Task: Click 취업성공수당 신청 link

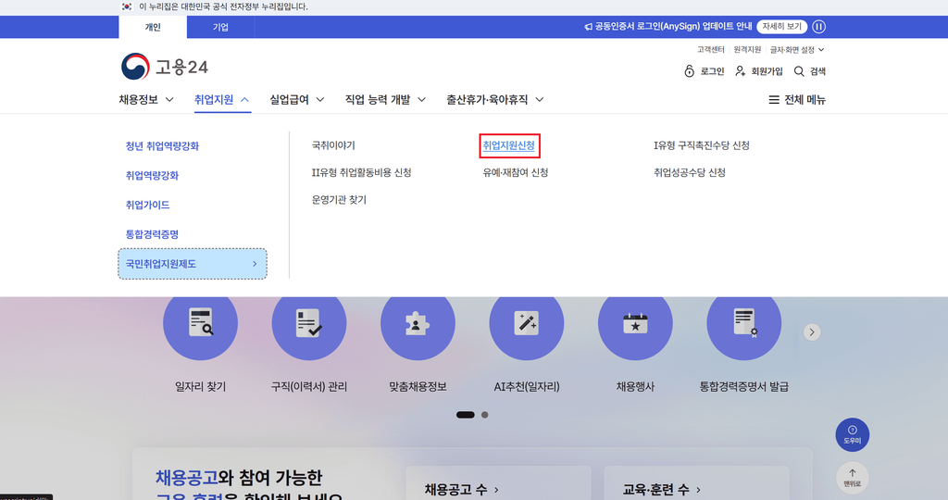Action: coord(689,173)
